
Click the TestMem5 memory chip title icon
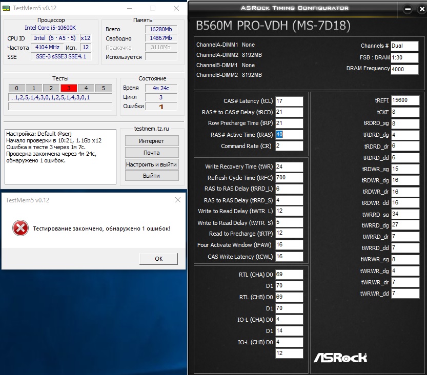tap(6, 8)
